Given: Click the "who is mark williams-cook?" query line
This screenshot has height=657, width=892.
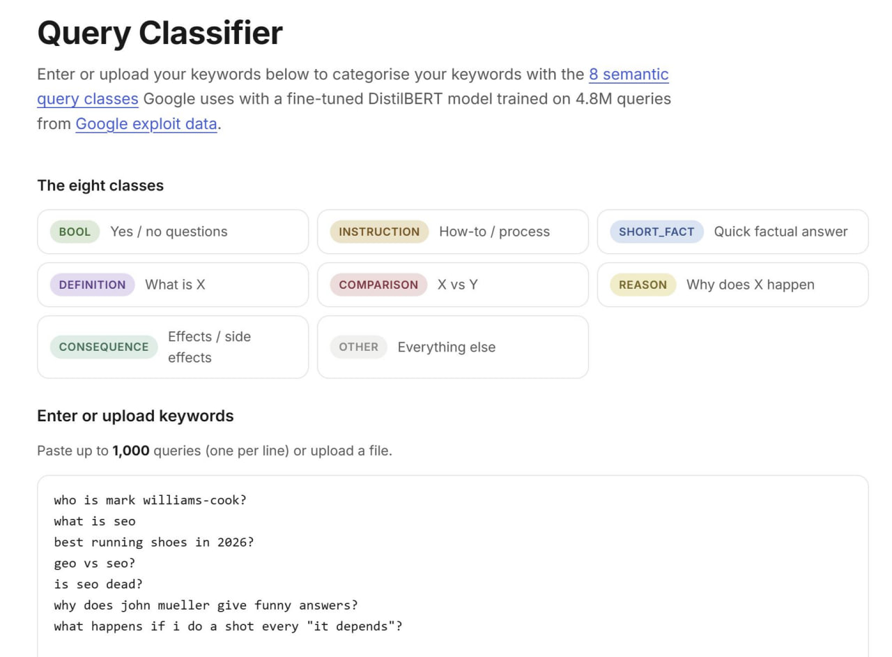Looking at the screenshot, I should pyautogui.click(x=151, y=500).
